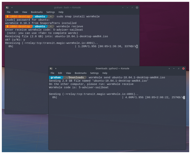Screen dimensions: 191x154
Task: Minimize the Downloads python2 Konsole window
Action: (174, 68)
